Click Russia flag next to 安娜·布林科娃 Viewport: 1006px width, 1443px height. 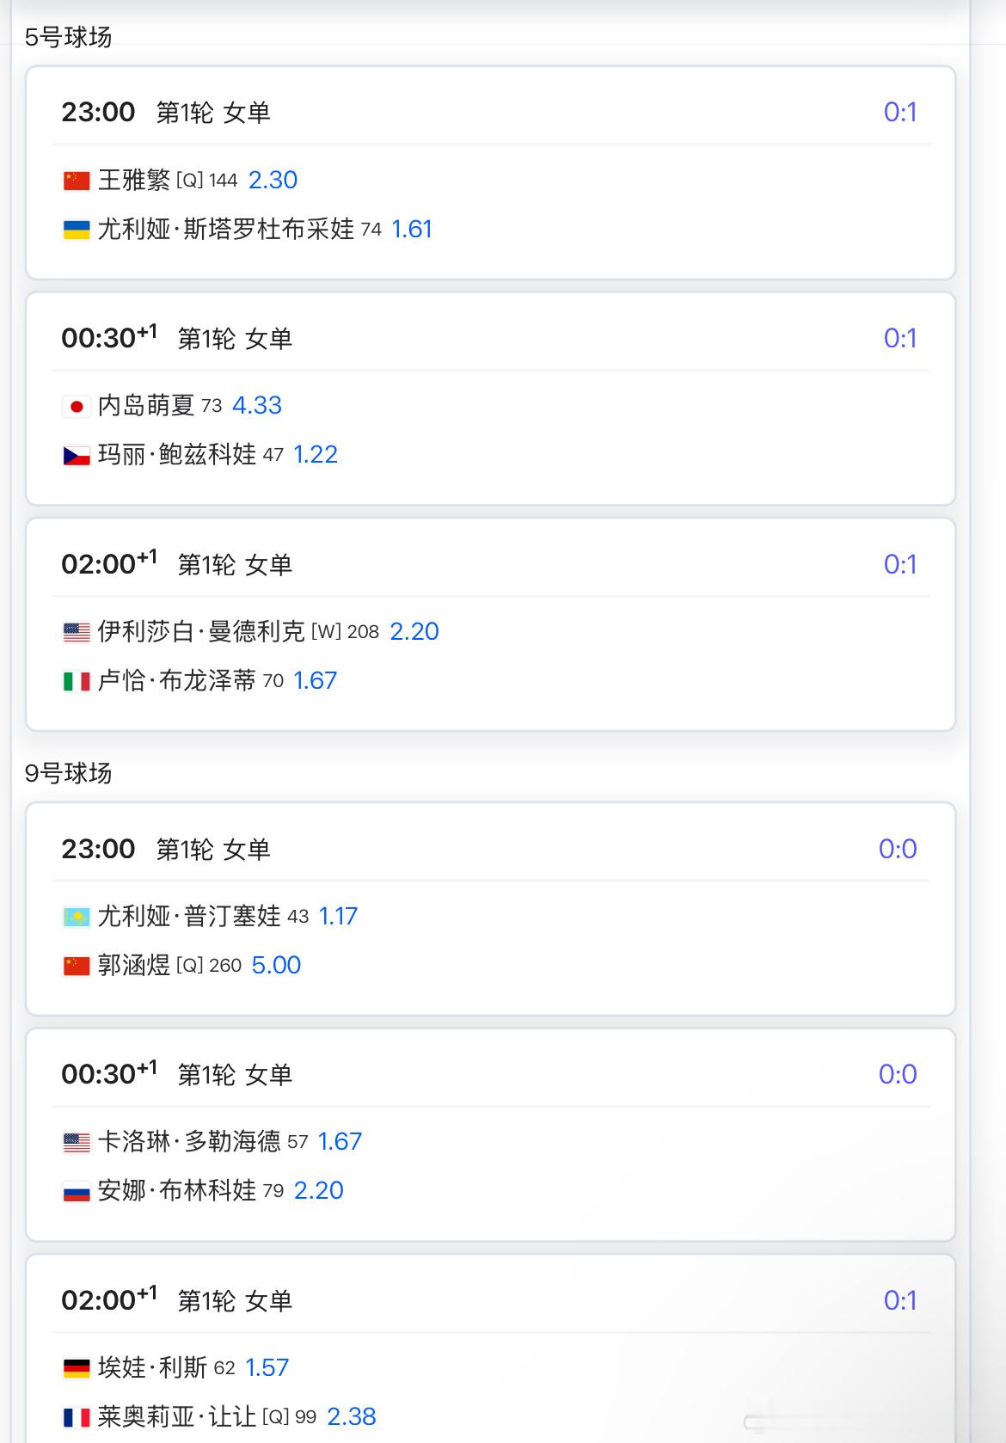coord(77,1191)
